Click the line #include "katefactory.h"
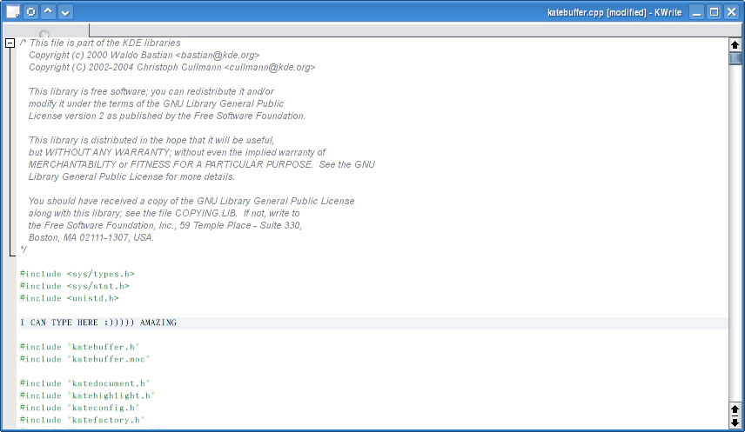The height and width of the screenshot is (432, 745). tap(82, 420)
